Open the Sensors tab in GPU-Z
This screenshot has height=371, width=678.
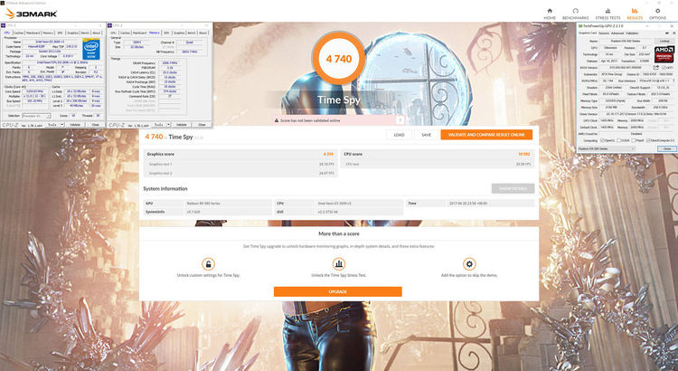[x=604, y=33]
